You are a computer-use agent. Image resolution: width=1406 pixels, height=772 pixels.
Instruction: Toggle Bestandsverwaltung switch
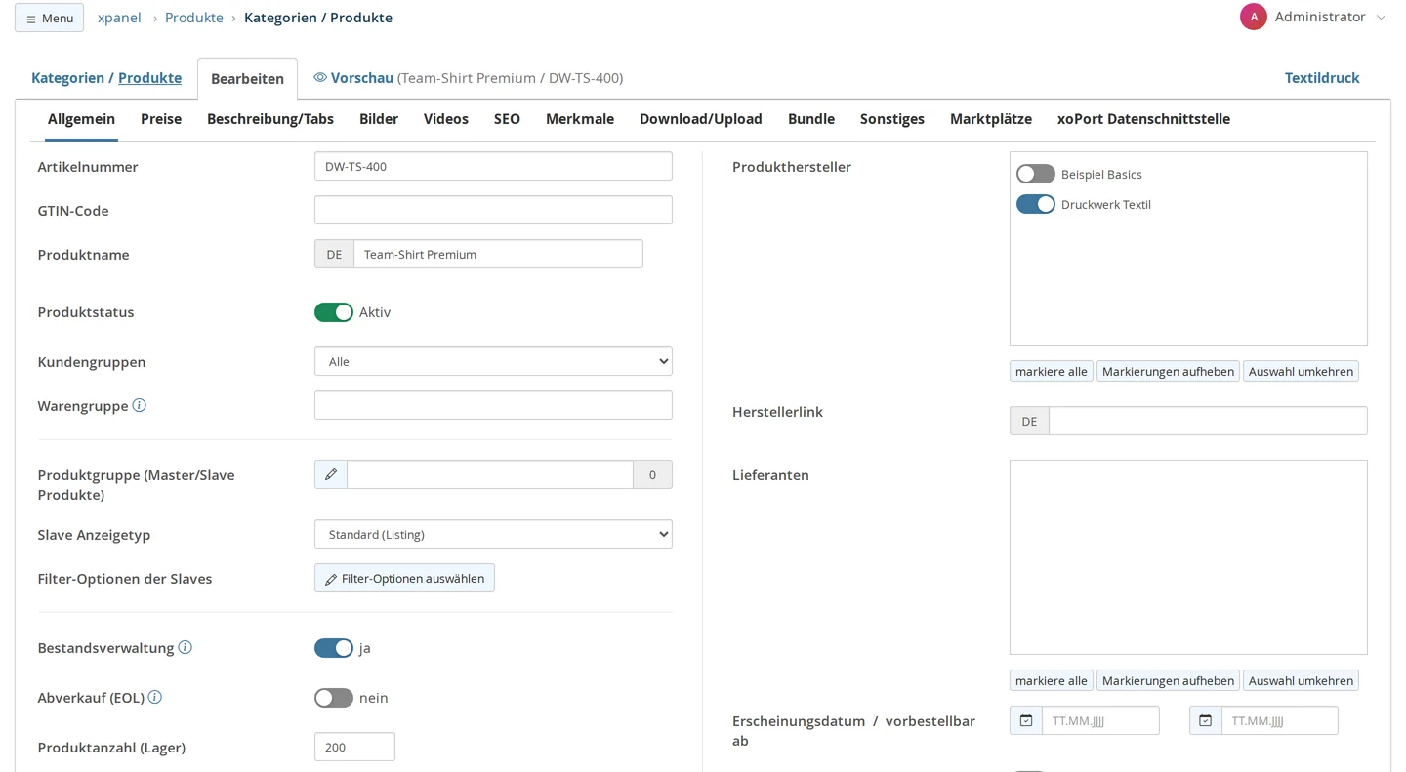(334, 648)
